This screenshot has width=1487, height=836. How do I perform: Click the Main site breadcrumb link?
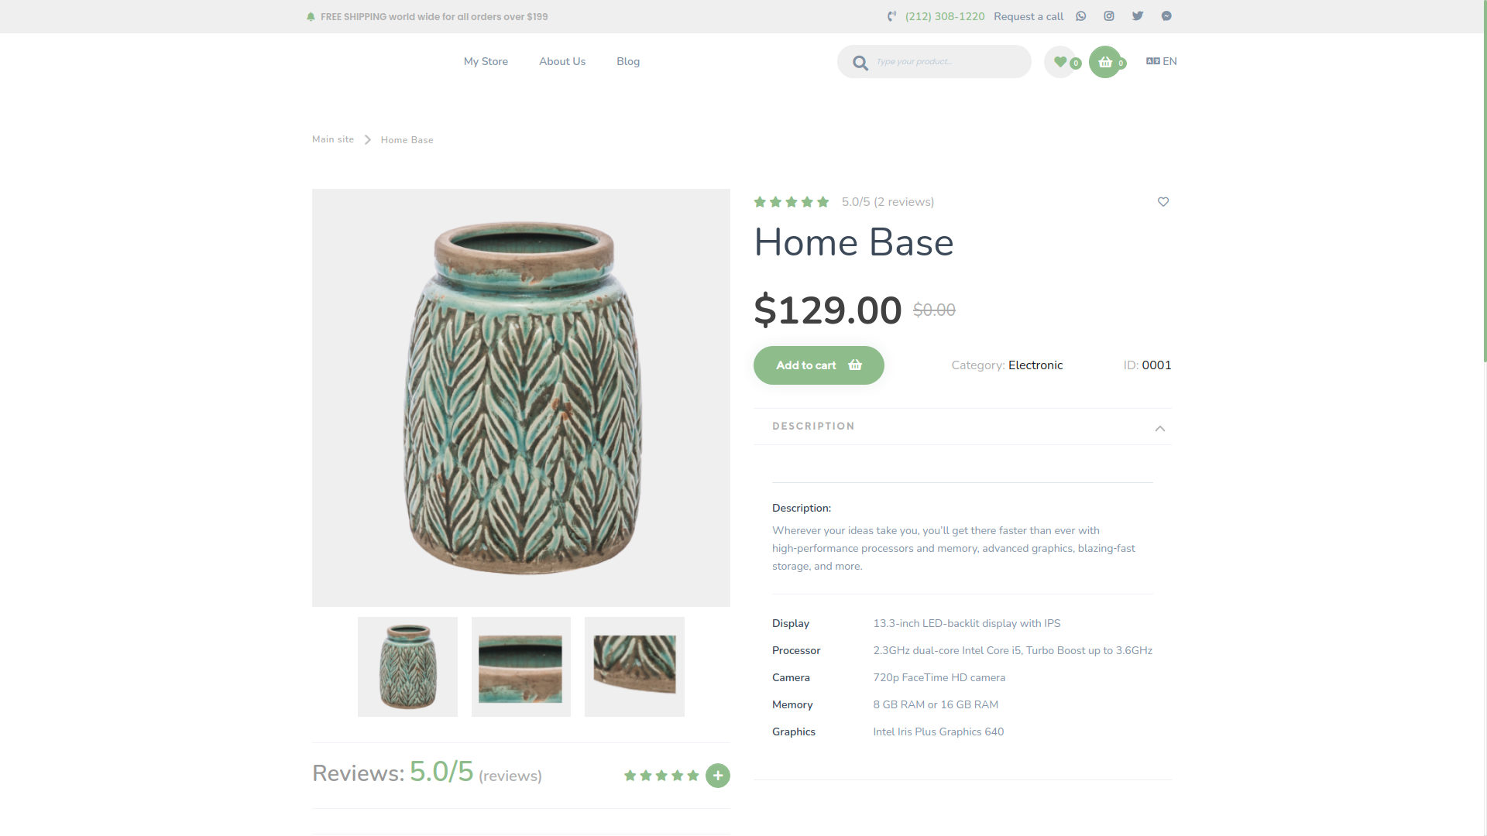(x=333, y=139)
